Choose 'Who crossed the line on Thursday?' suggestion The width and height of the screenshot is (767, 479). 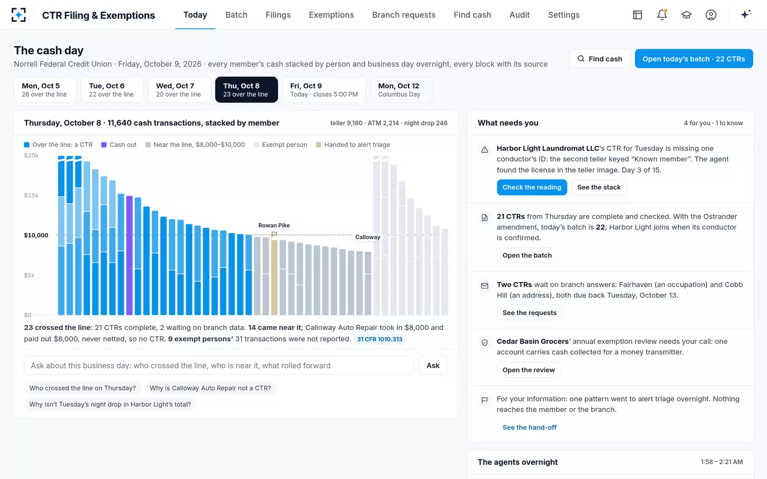(x=83, y=388)
